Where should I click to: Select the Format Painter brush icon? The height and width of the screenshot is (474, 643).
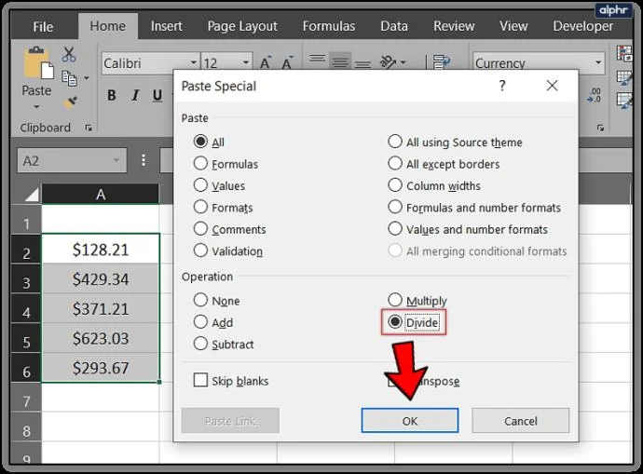[x=70, y=102]
